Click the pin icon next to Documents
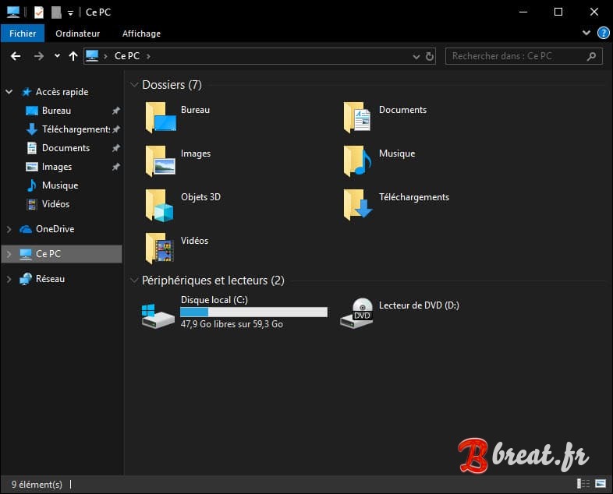The width and height of the screenshot is (613, 494). click(x=115, y=148)
